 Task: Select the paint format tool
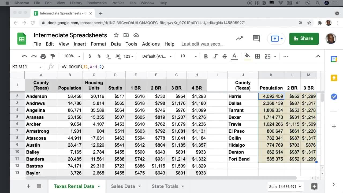[53, 56]
